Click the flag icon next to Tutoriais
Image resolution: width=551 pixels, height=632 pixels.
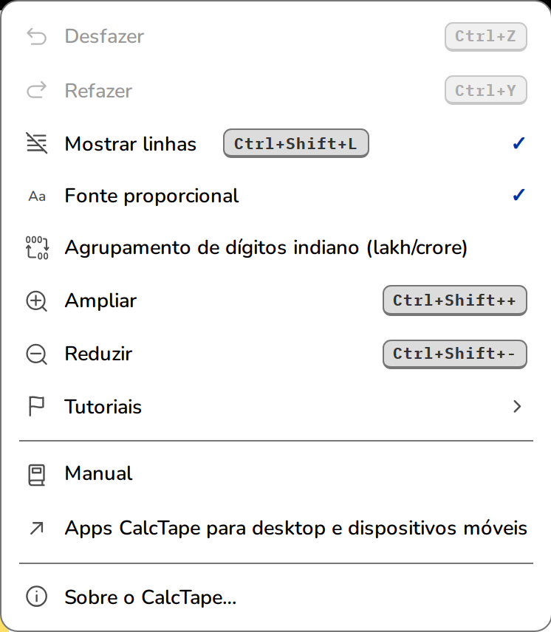(x=36, y=406)
